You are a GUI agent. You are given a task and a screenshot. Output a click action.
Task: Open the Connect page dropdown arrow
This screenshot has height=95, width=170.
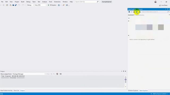(x=169, y=15)
